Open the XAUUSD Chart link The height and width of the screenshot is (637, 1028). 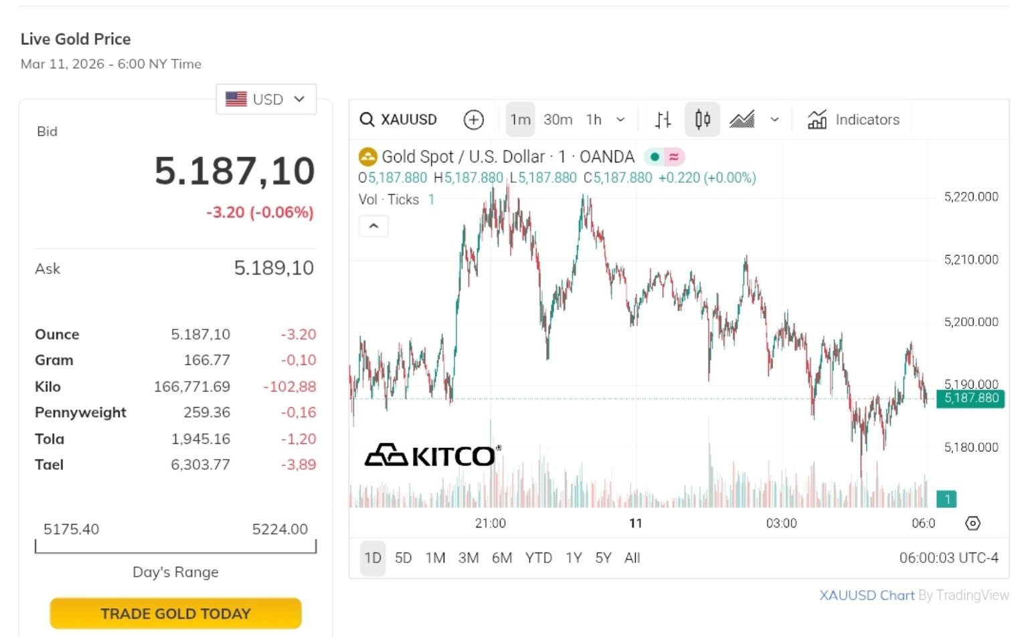click(867, 595)
